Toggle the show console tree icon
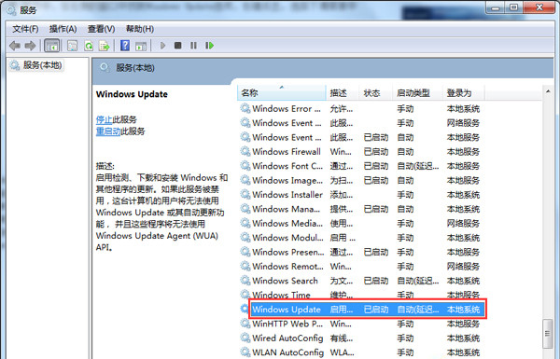The height and width of the screenshot is (359, 560). [51, 46]
